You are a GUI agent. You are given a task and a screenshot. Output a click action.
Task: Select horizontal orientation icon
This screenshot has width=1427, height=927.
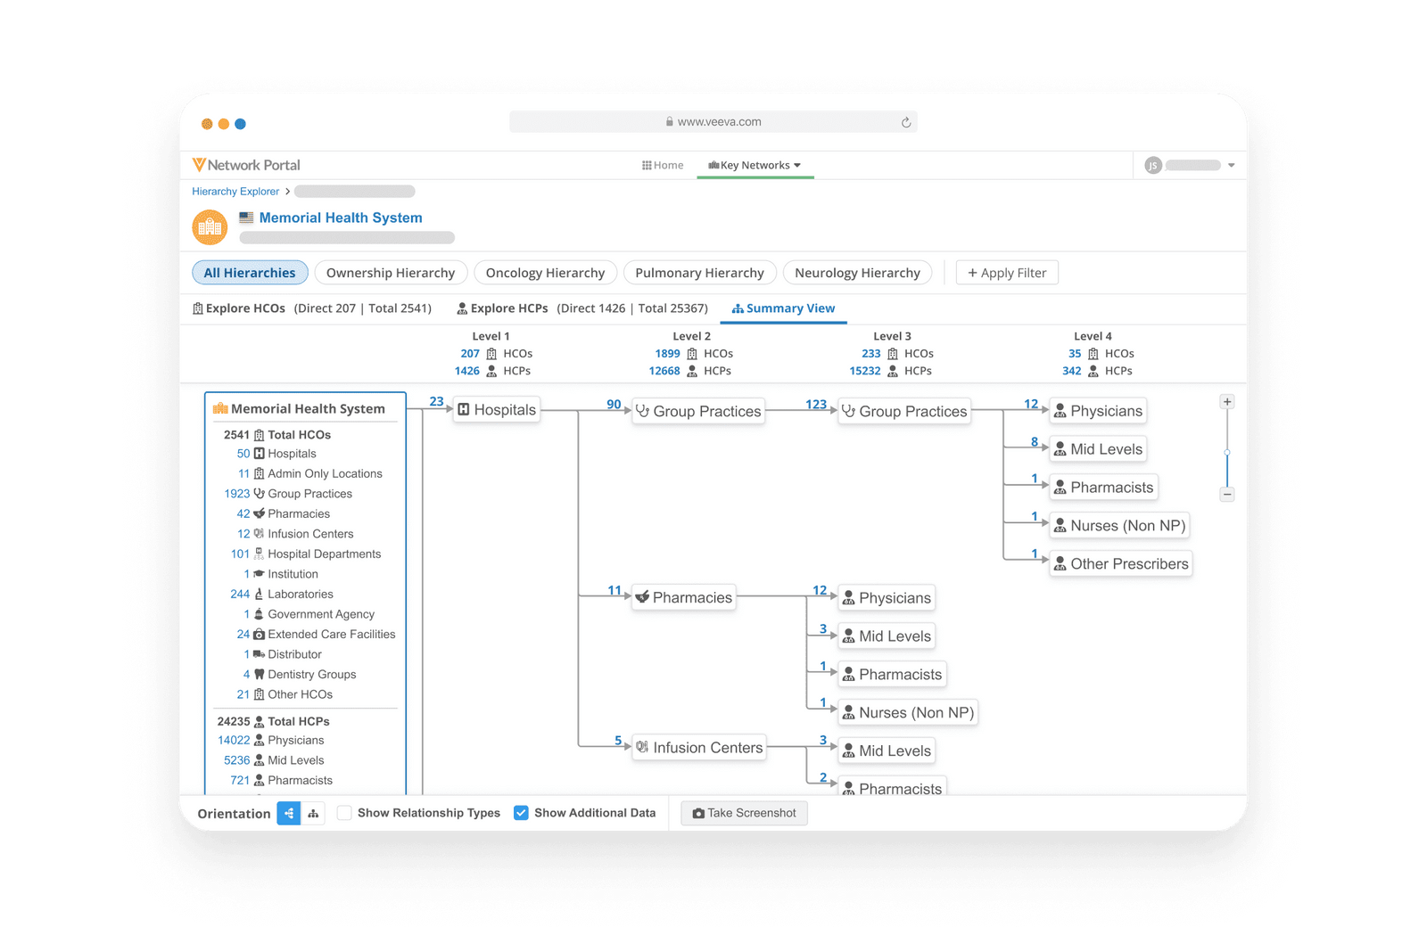pos(288,813)
